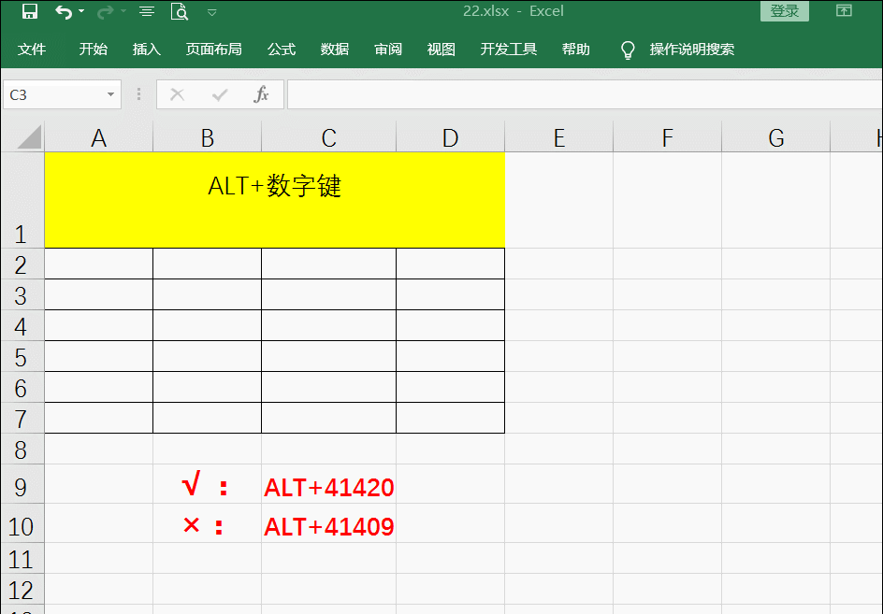The height and width of the screenshot is (614, 883).
Task: Select row 1 header
Action: point(22,200)
